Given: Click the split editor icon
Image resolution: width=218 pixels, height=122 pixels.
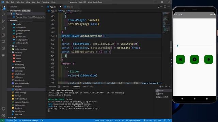Looking at the screenshot, I should [165, 7].
